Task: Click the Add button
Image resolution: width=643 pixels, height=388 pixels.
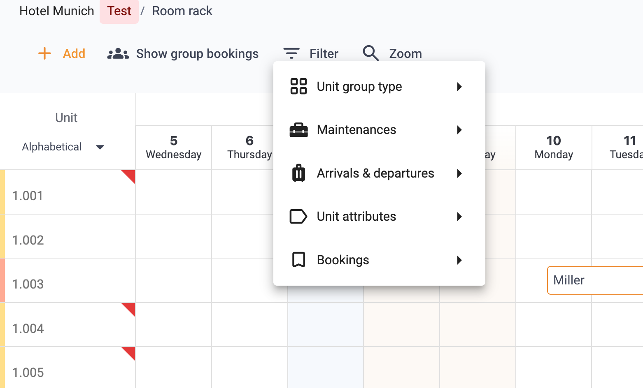Action: [62, 53]
